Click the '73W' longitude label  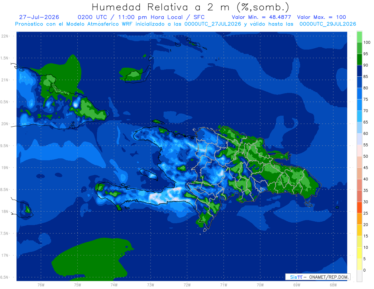151,285
